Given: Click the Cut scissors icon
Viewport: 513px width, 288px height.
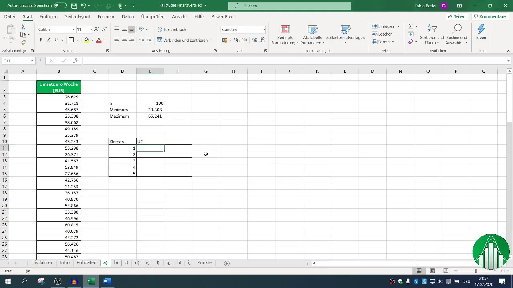Looking at the screenshot, I should [x=23, y=27].
